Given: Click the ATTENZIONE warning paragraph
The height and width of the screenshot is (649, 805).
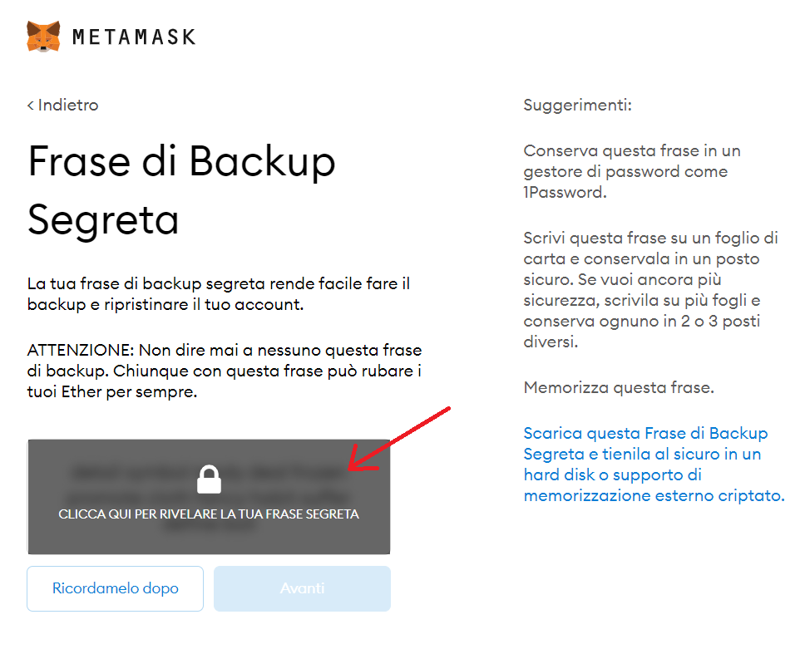Looking at the screenshot, I should point(225,371).
